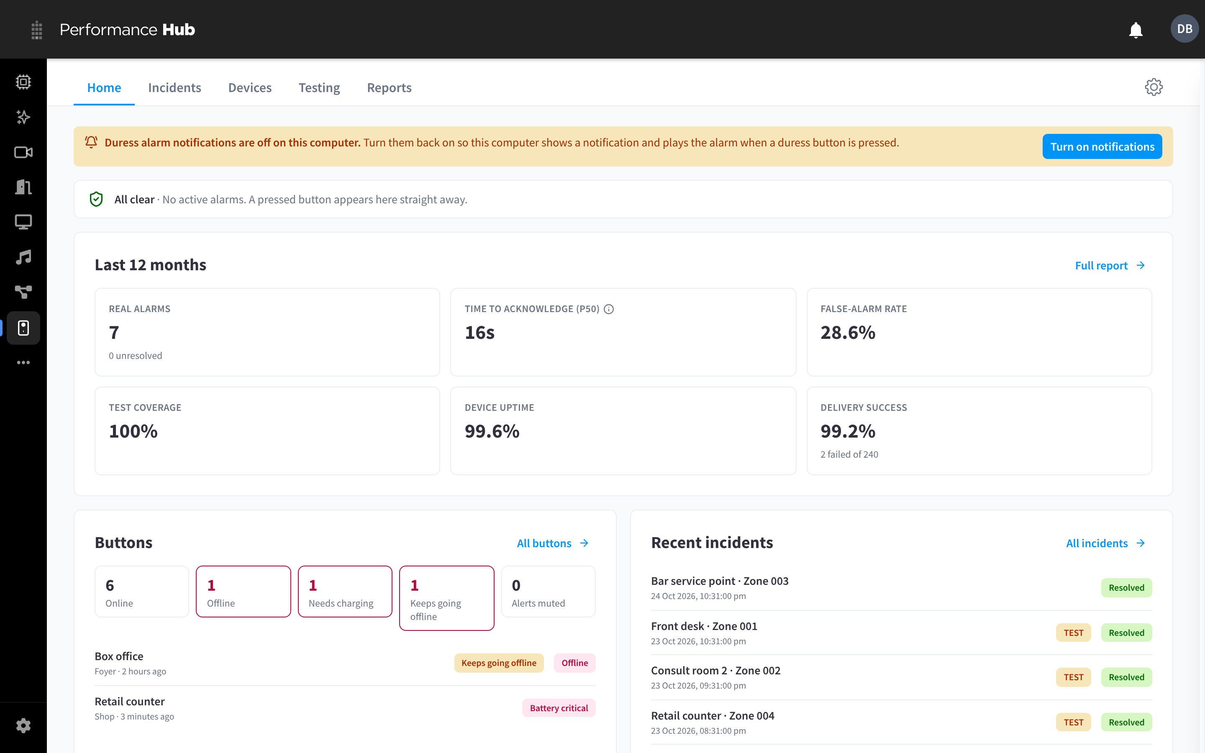Click the Delivery Success 99.2% card
Screen dimensions: 1205x753
(x=979, y=431)
